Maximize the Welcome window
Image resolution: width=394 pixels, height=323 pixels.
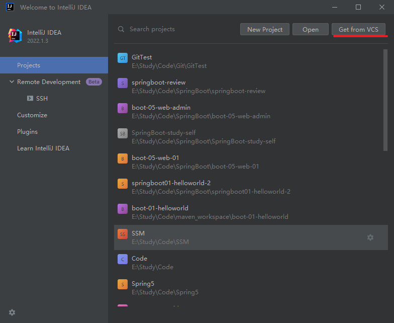tap(358, 7)
